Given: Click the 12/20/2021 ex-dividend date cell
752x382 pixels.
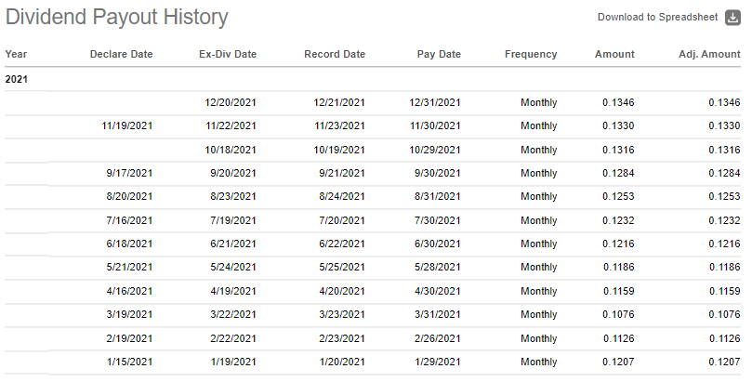Looking at the screenshot, I should pyautogui.click(x=231, y=102).
